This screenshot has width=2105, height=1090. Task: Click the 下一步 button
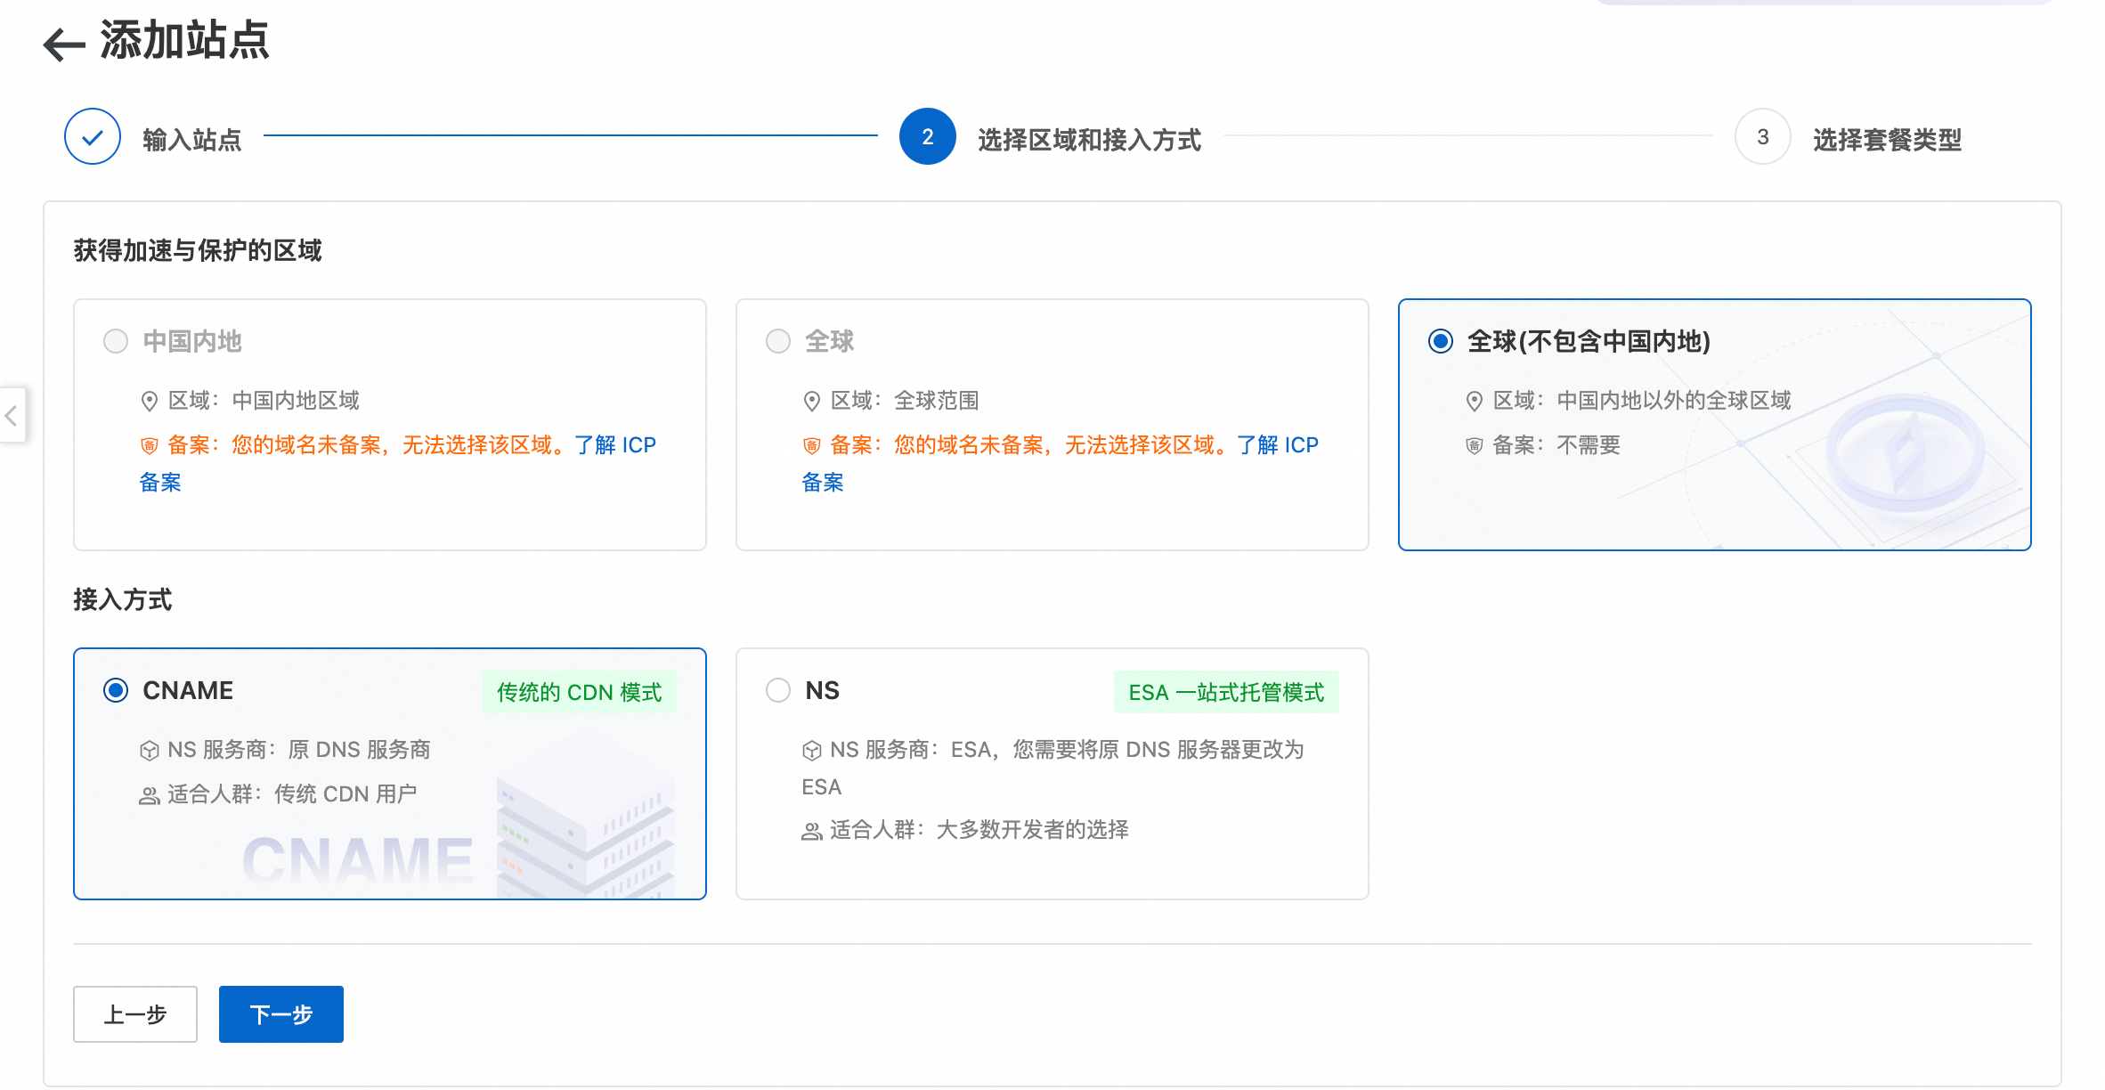click(281, 1014)
